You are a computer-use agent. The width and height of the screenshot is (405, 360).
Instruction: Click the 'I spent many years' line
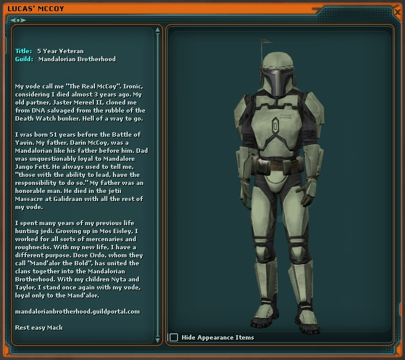tap(75, 223)
